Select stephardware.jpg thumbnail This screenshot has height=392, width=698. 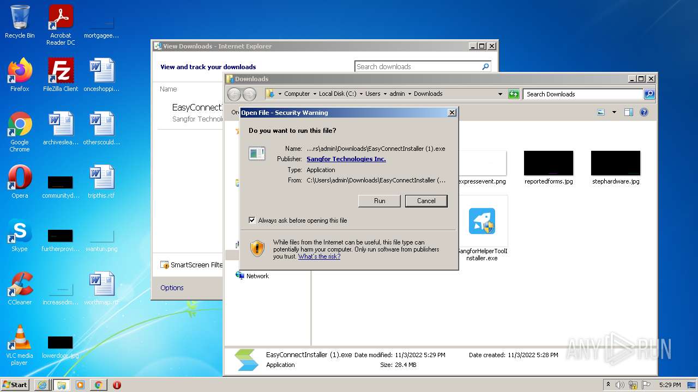(x=616, y=168)
